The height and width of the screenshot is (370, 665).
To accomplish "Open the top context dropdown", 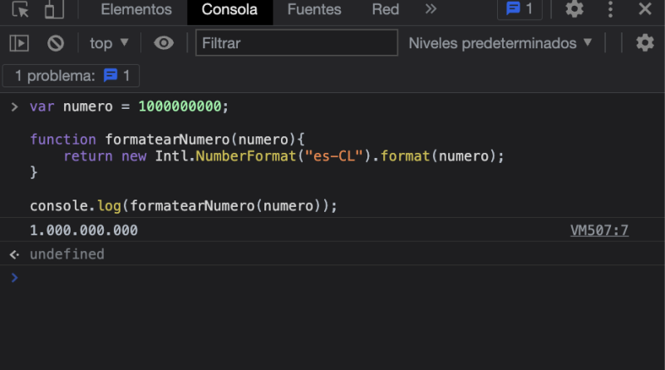I will point(109,43).
